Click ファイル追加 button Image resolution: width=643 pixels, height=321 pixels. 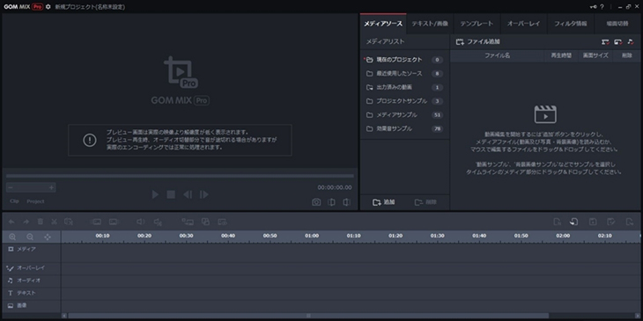(478, 41)
